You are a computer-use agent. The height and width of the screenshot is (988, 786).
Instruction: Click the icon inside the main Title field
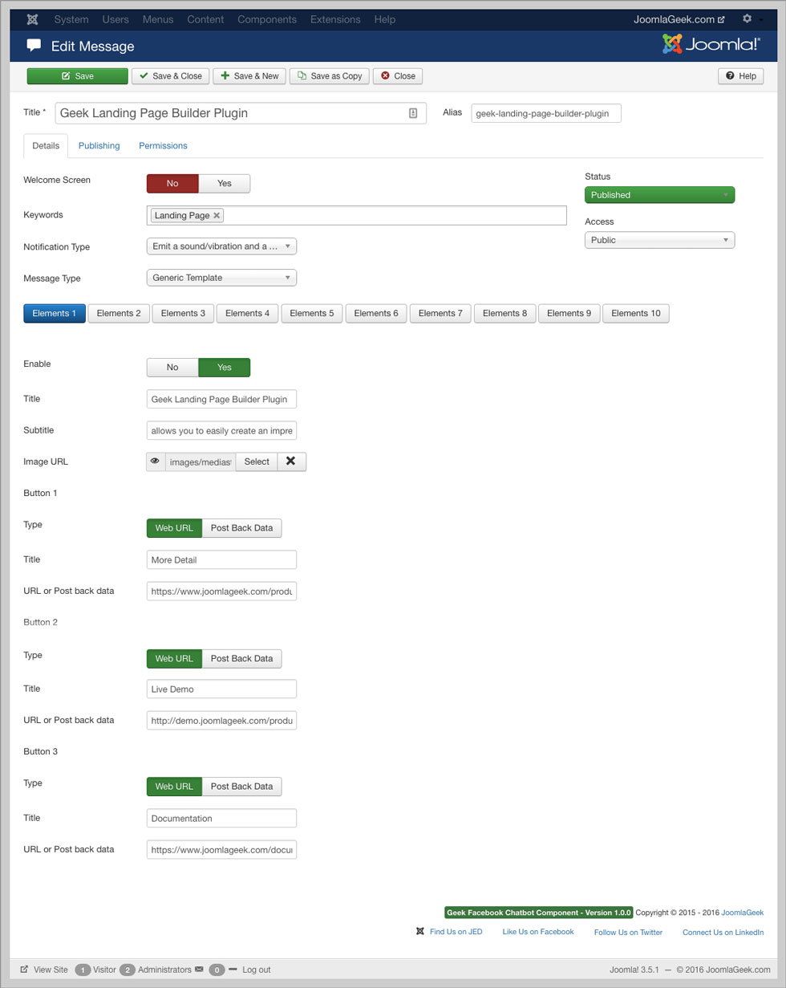[x=413, y=113]
